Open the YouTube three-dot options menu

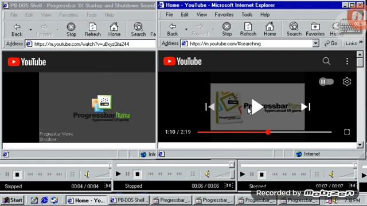(x=347, y=61)
